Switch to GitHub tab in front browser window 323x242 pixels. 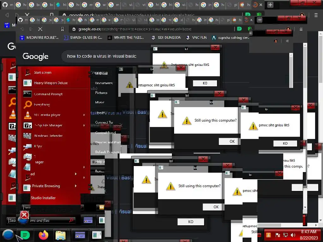(20, 20)
